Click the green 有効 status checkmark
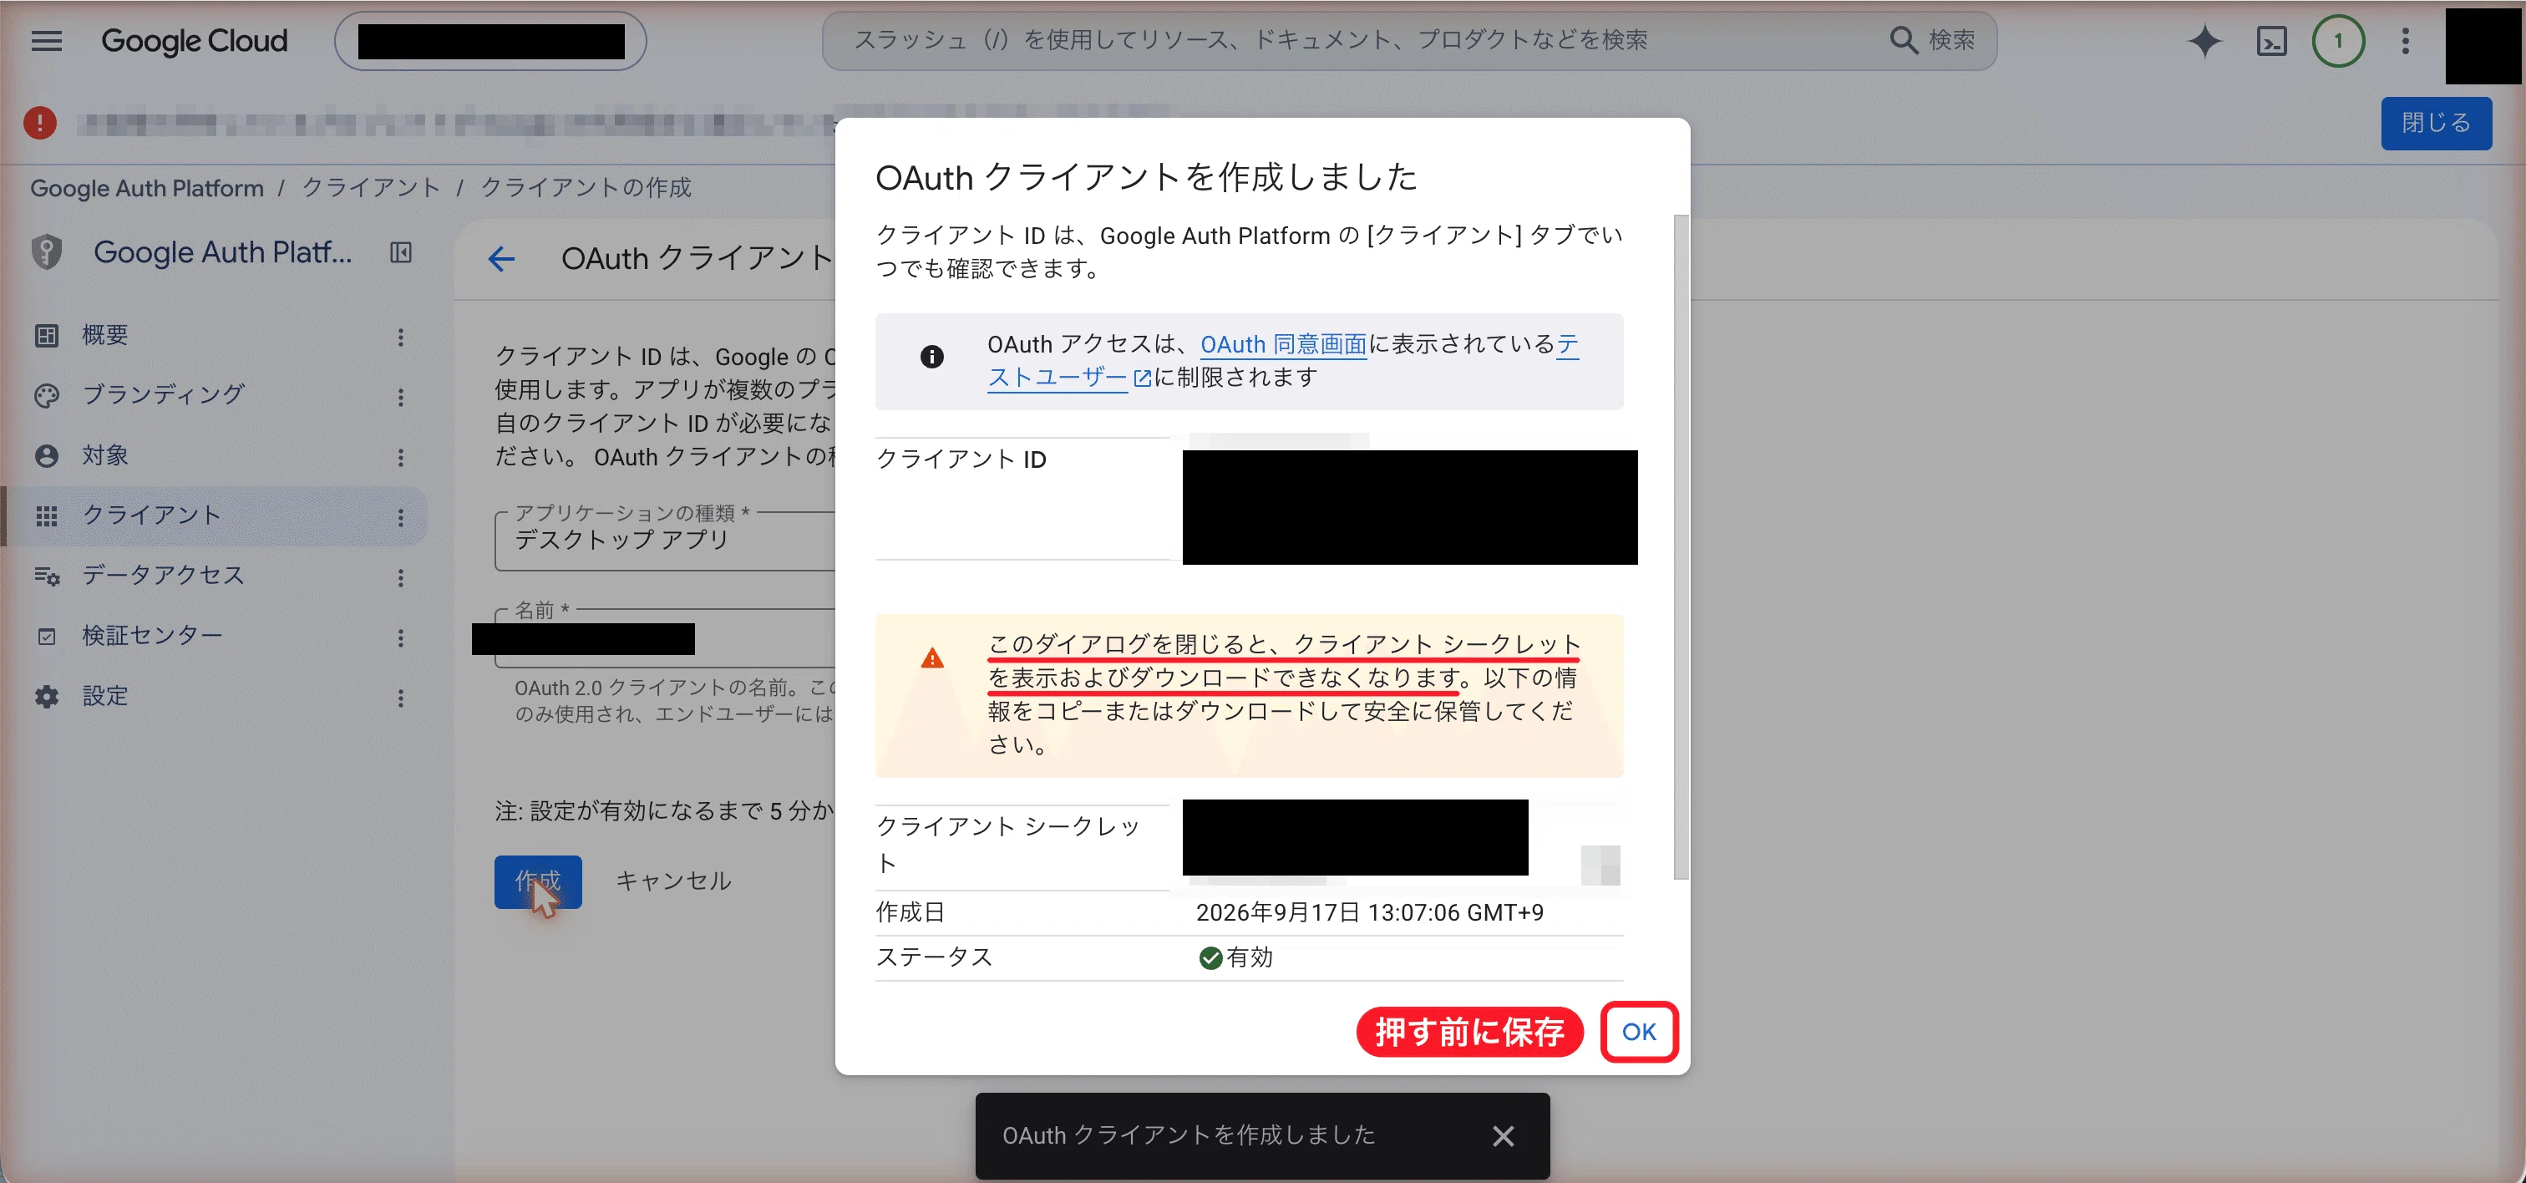 (1210, 957)
